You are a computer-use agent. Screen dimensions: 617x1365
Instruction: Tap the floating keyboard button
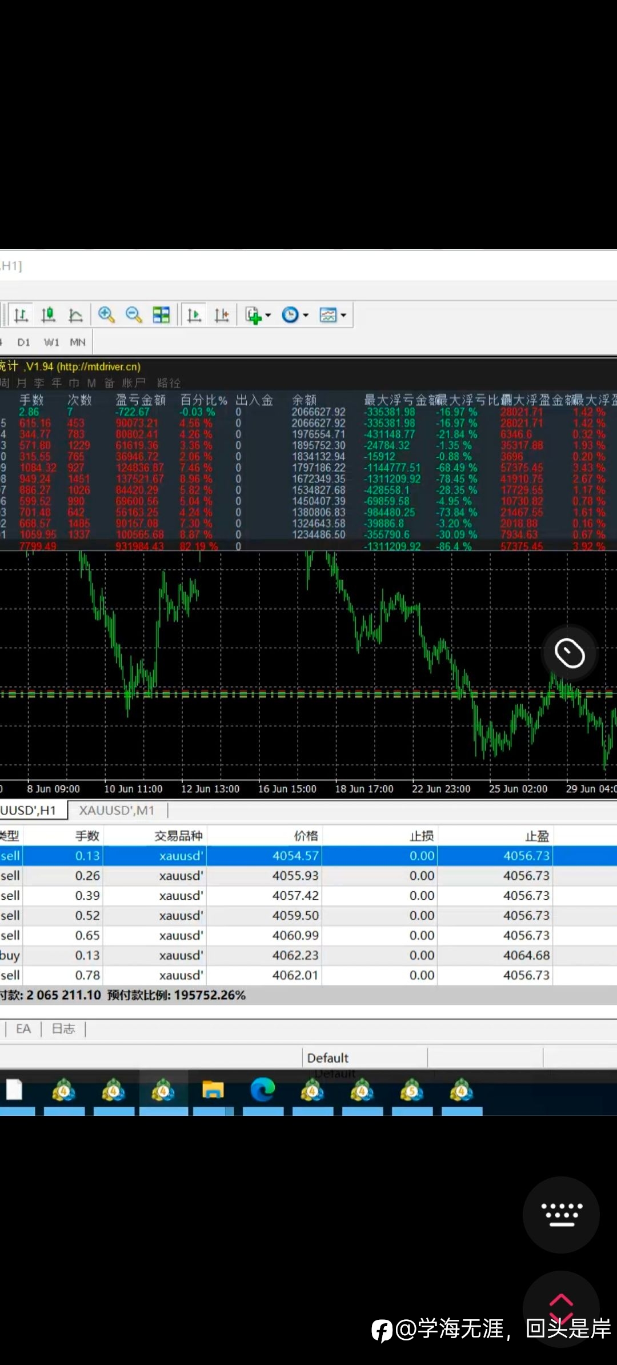[562, 1215]
